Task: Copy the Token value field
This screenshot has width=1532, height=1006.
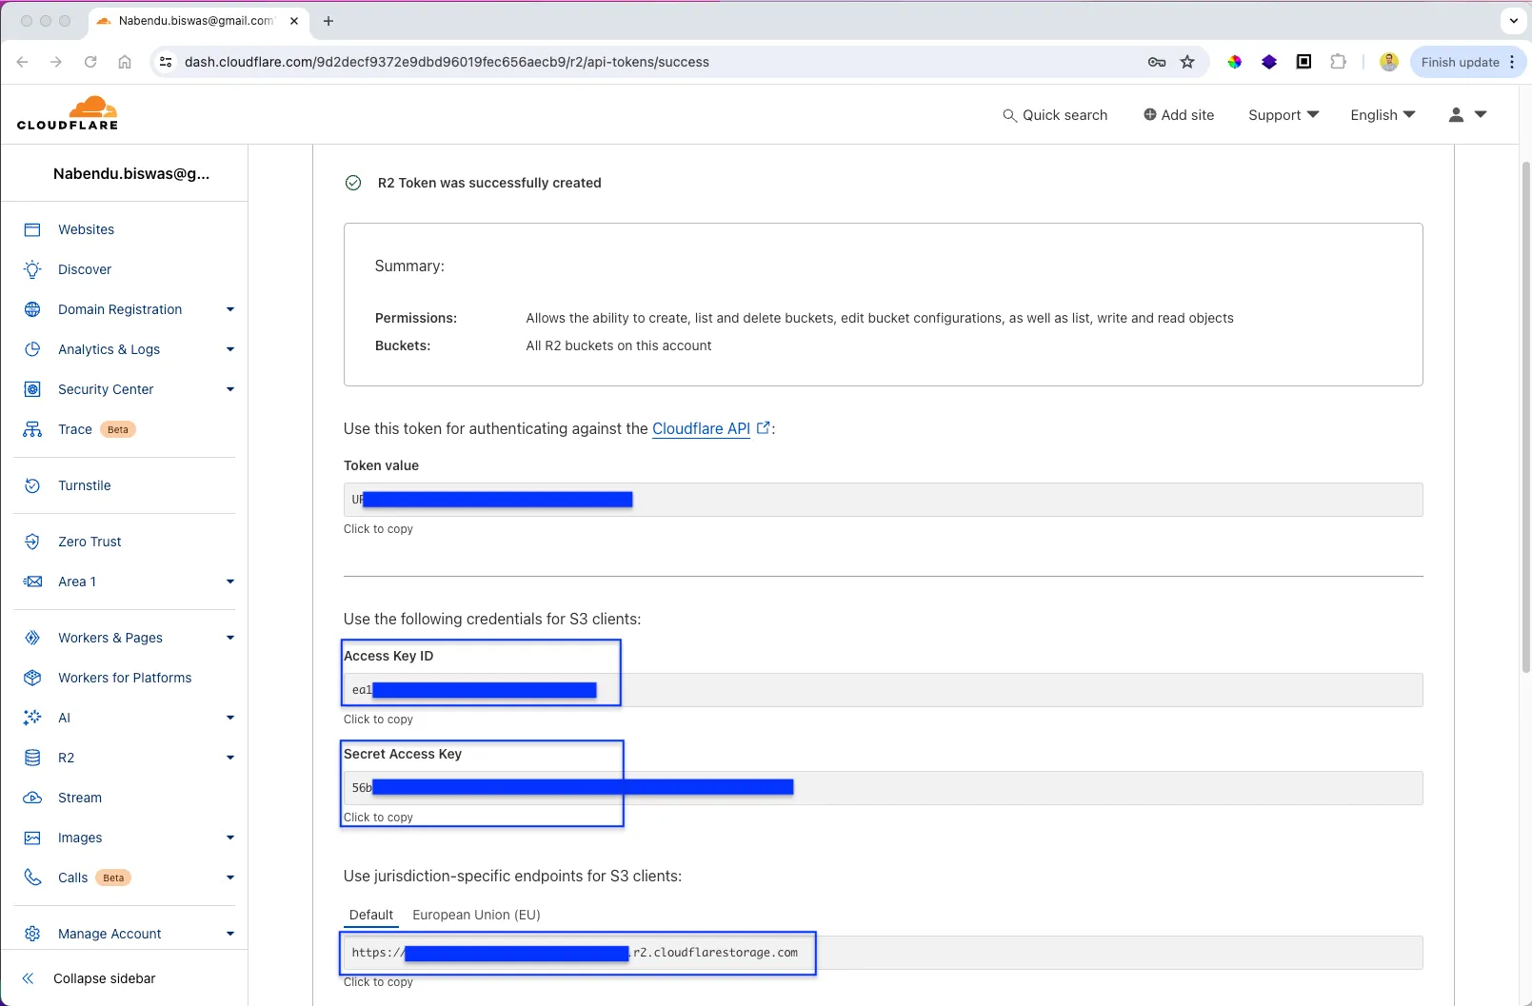Action: [x=883, y=500]
